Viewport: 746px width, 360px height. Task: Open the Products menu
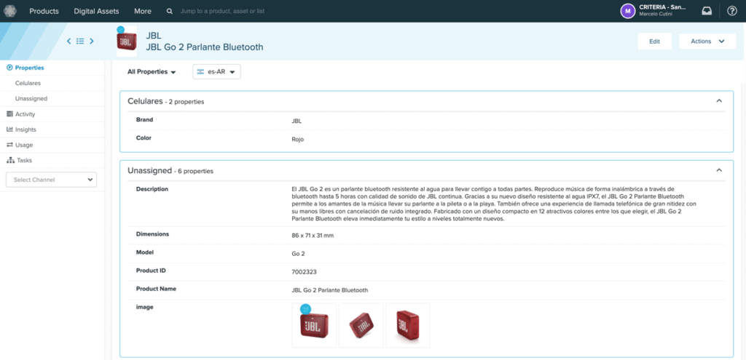tap(44, 11)
